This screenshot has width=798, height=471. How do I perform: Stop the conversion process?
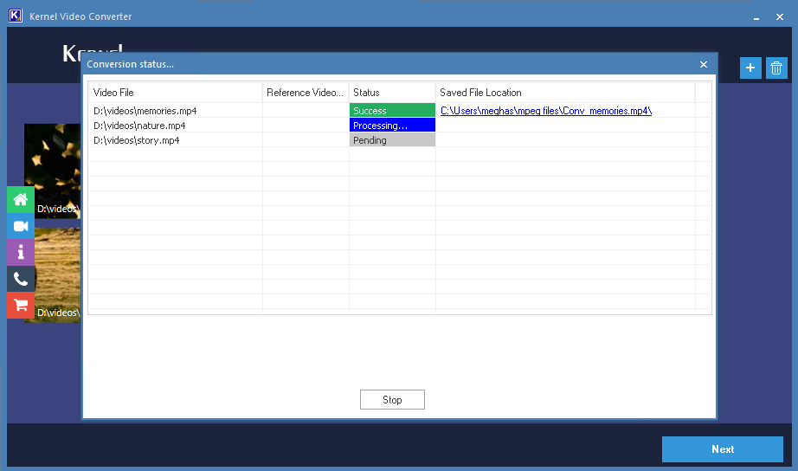click(x=392, y=400)
